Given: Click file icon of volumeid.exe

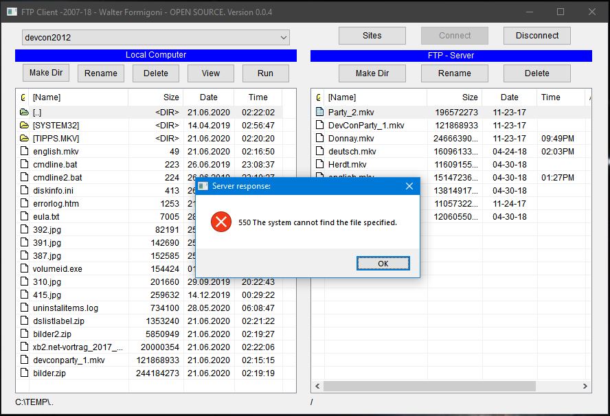Looking at the screenshot, I should point(24,268).
